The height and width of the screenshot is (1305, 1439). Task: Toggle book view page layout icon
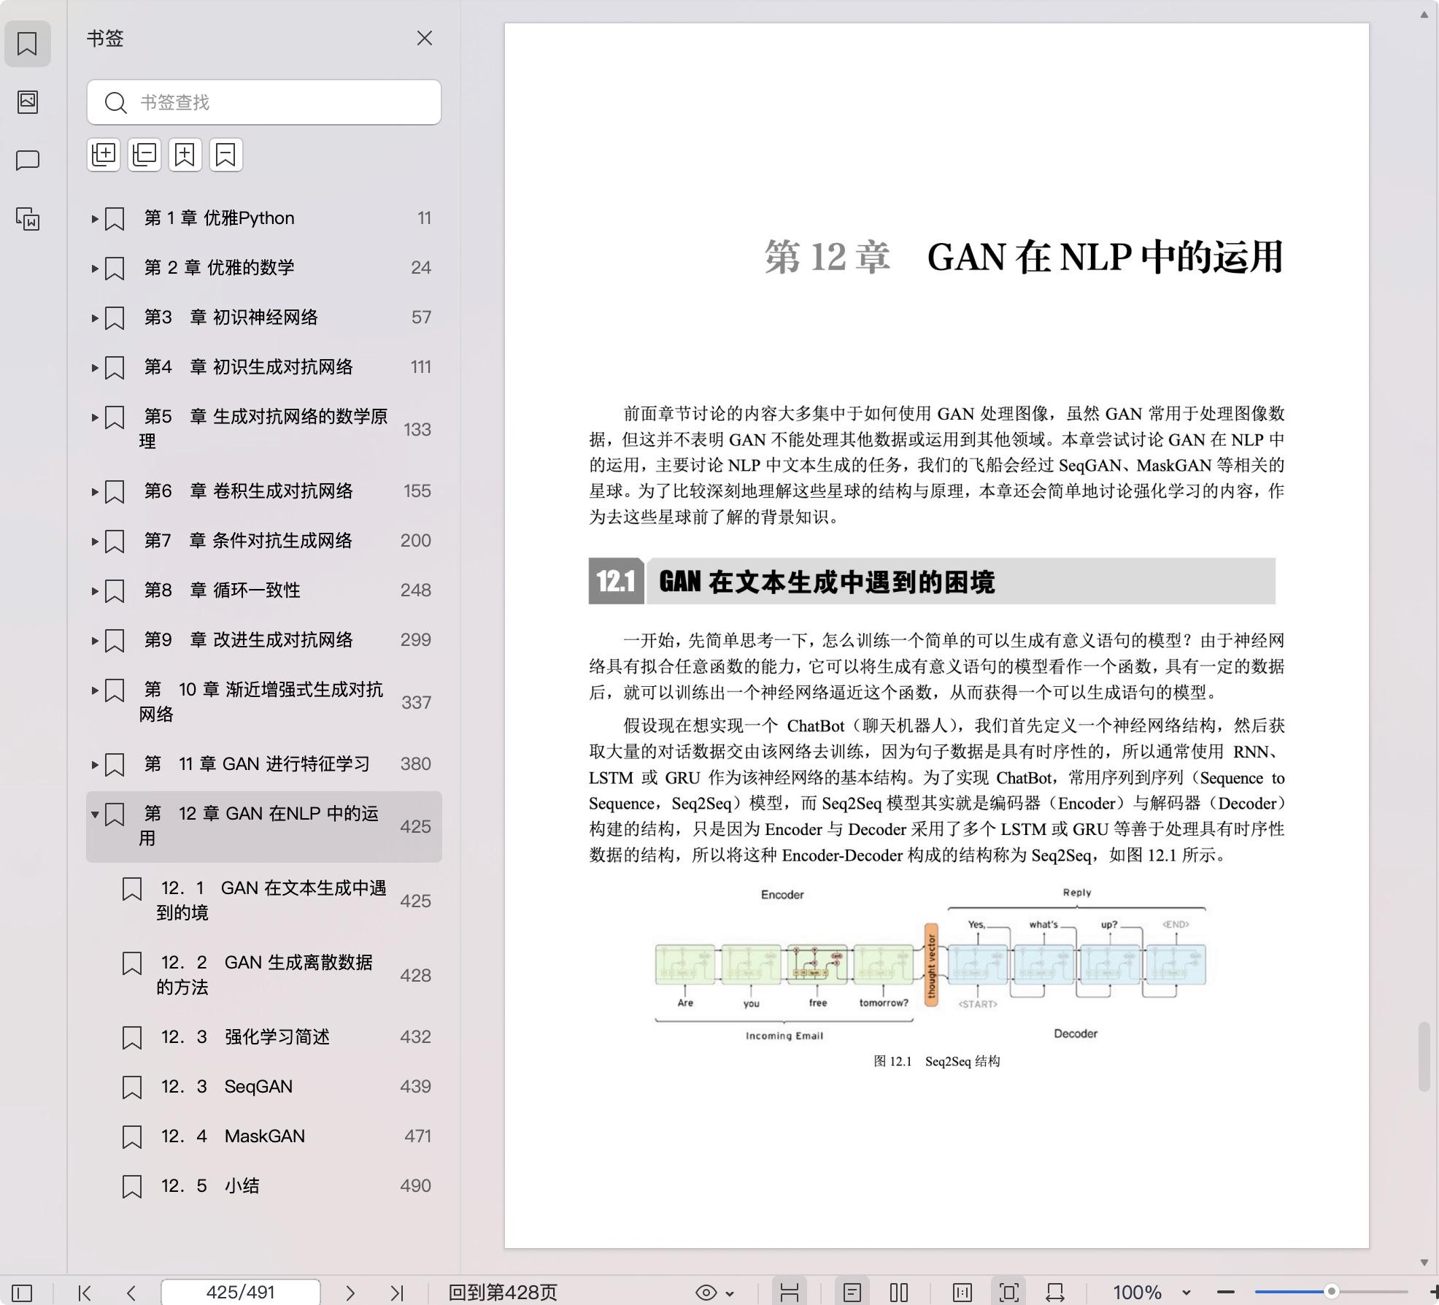tap(962, 1293)
